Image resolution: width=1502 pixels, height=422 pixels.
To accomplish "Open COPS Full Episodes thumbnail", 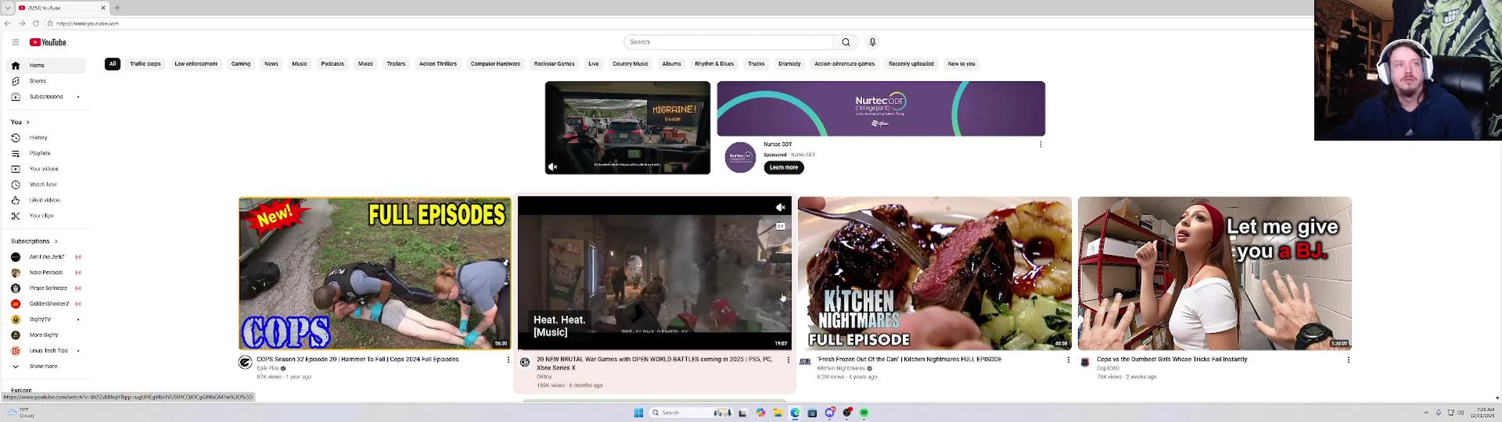I will click(x=375, y=273).
